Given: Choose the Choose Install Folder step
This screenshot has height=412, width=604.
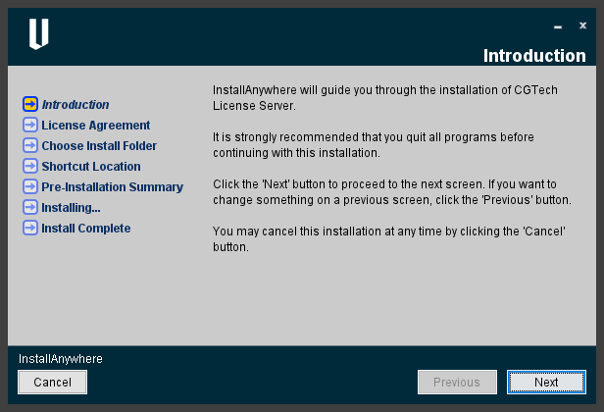Looking at the screenshot, I should [x=99, y=146].
